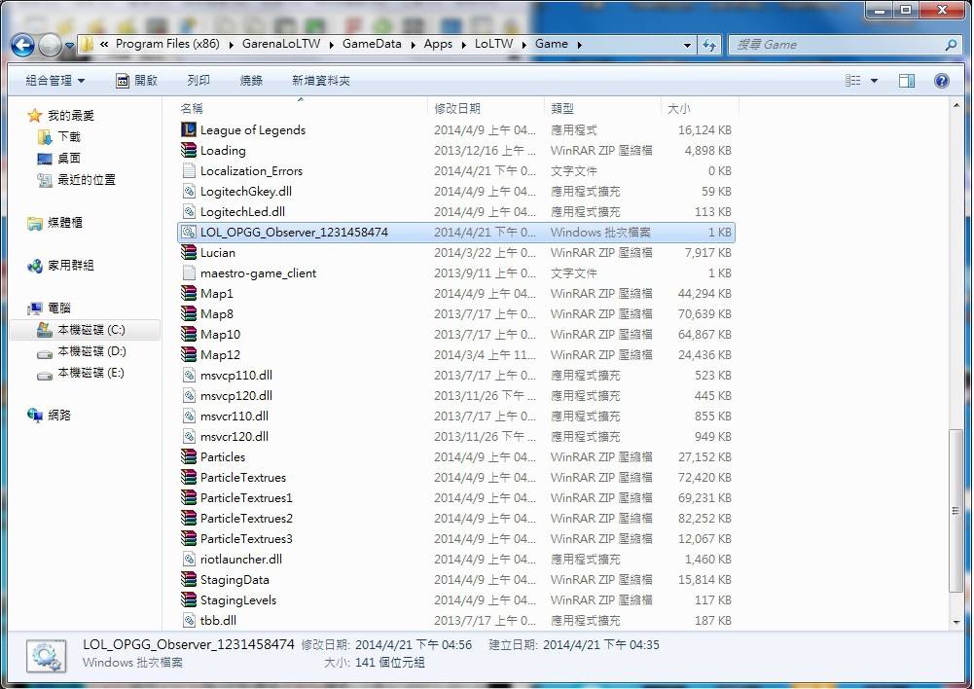
Task: Open the 組合管理 organize menu
Action: coord(54,80)
